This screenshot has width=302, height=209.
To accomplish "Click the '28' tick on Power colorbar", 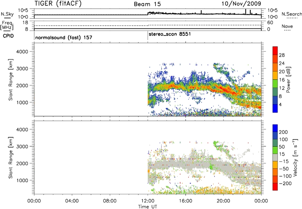I will [x=282, y=55].
